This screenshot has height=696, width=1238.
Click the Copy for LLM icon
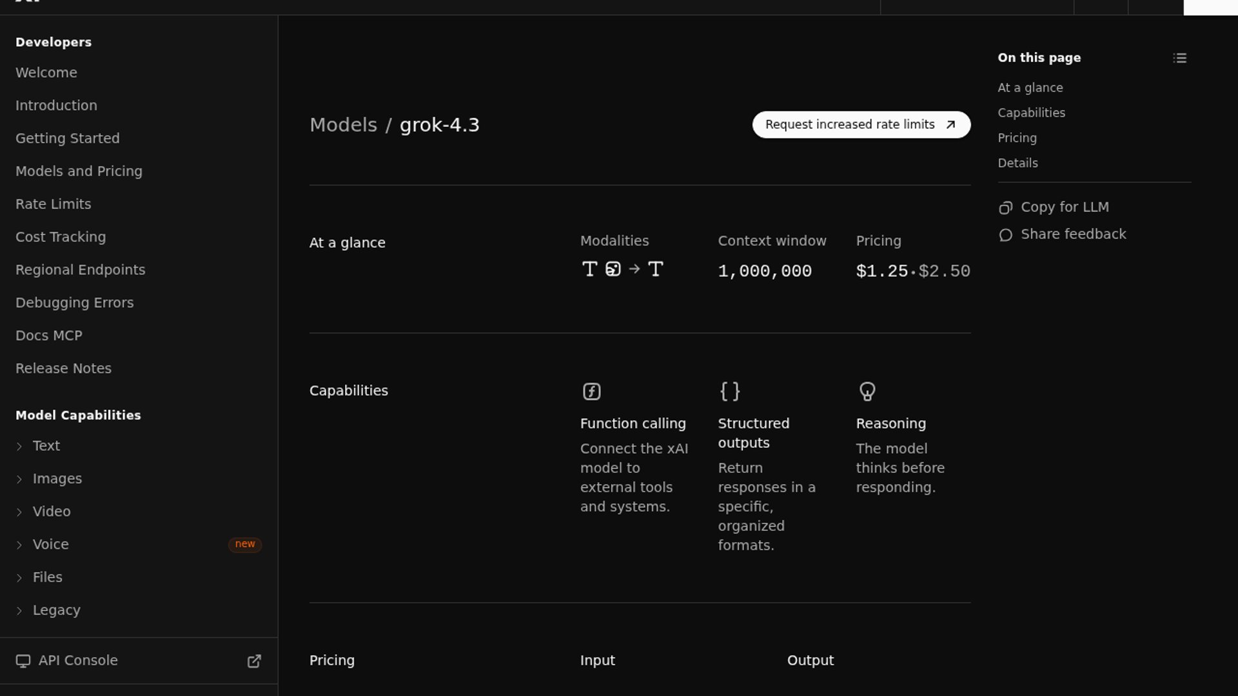[1005, 208]
